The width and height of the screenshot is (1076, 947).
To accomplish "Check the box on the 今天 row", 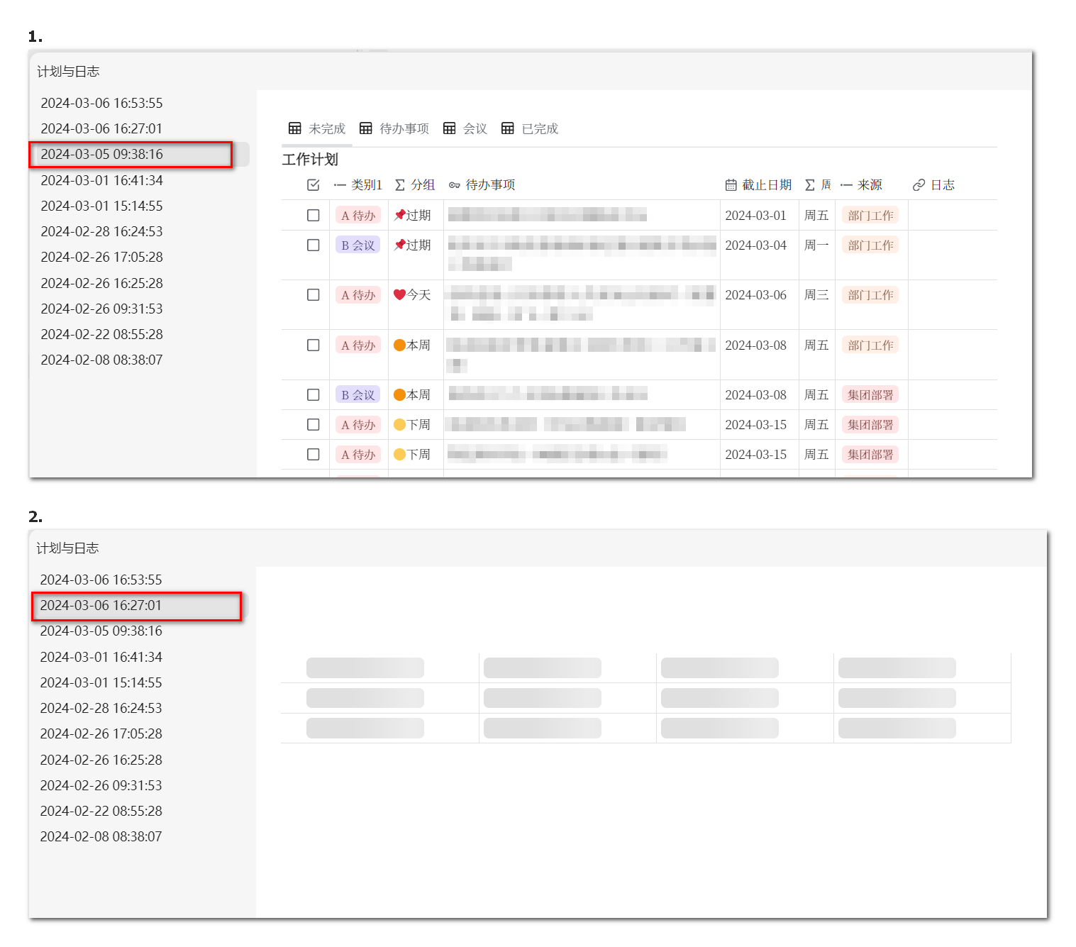I will [314, 294].
